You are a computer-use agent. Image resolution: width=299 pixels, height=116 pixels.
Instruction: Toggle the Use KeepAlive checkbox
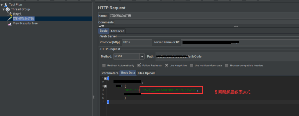coord(166,66)
